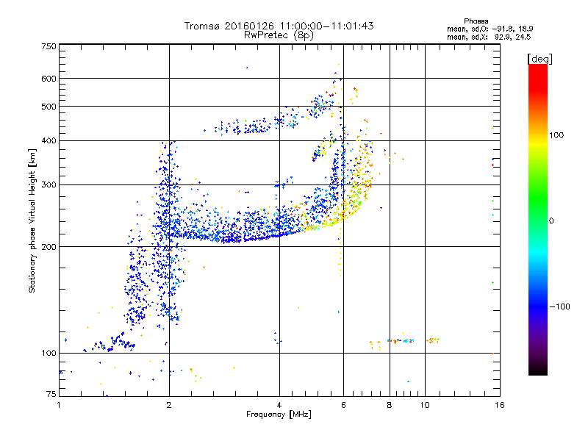This screenshot has width=588, height=441.
Task: Click the colorbar '100' tick label
Action: 556,135
